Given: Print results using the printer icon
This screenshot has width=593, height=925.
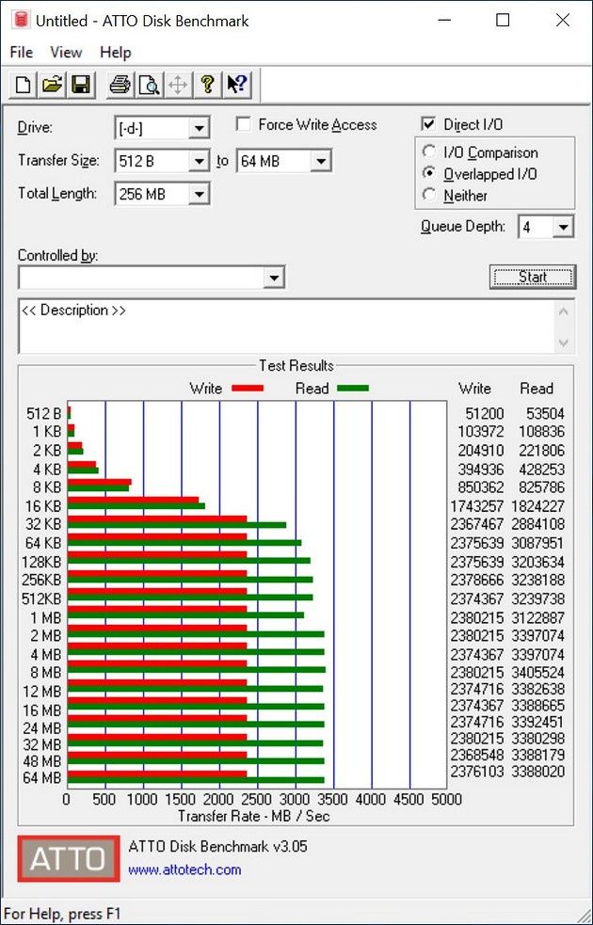Looking at the screenshot, I should pos(120,85).
